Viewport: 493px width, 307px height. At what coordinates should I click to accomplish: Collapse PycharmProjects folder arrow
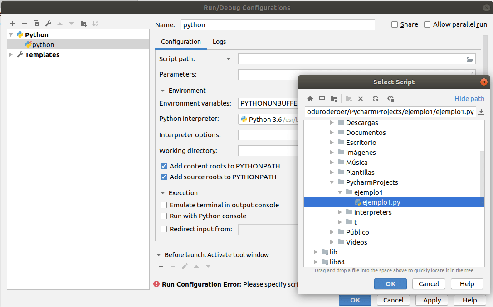[332, 182]
